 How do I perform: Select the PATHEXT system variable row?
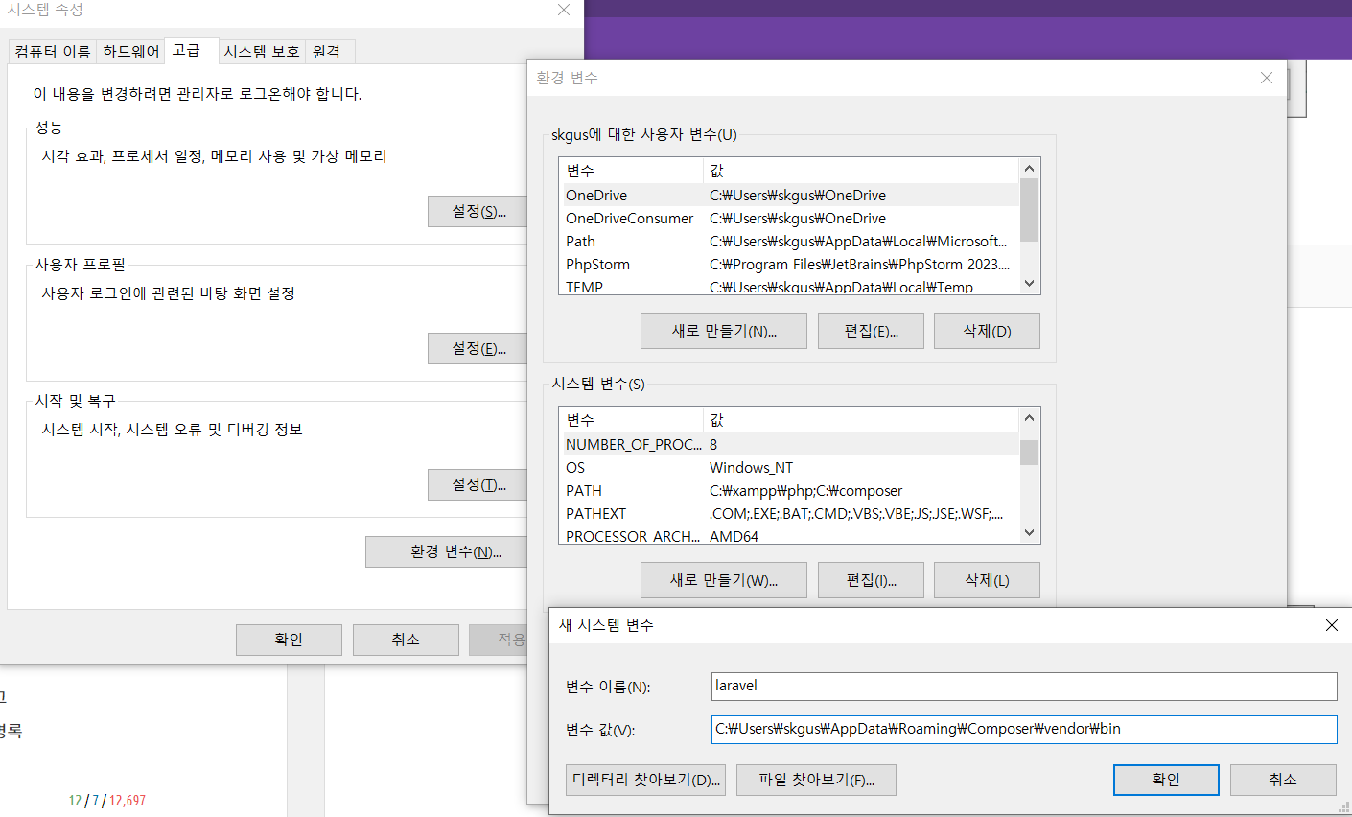point(788,513)
